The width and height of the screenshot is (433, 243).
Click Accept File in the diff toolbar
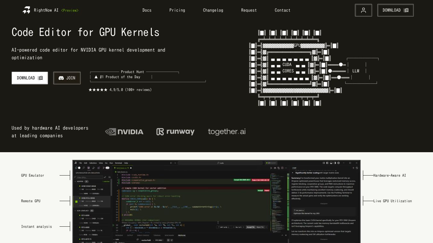(x=250, y=227)
